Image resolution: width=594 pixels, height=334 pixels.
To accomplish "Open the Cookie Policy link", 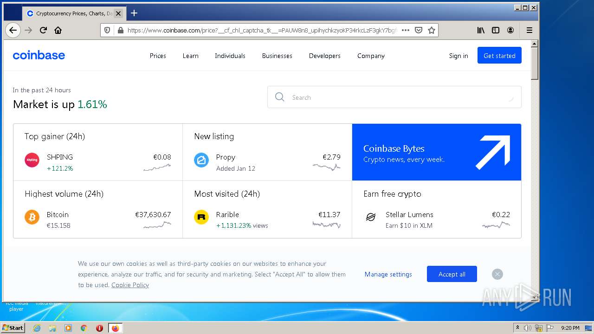I will pyautogui.click(x=130, y=285).
